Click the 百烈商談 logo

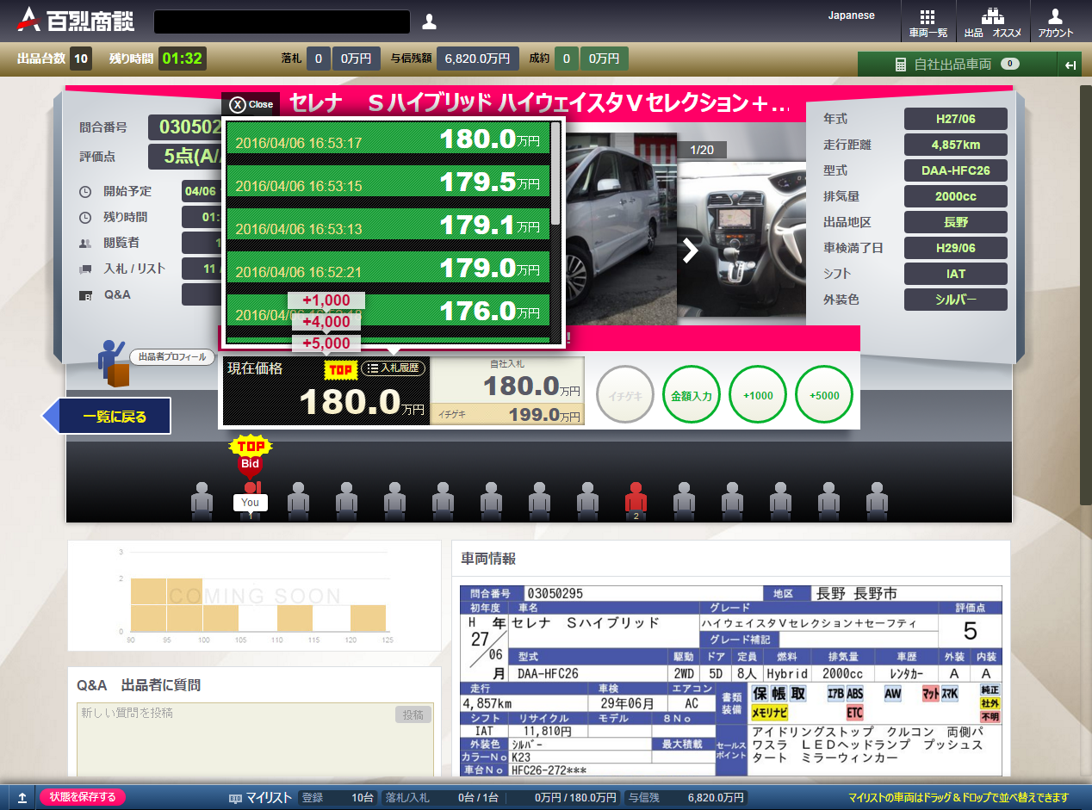point(76,20)
